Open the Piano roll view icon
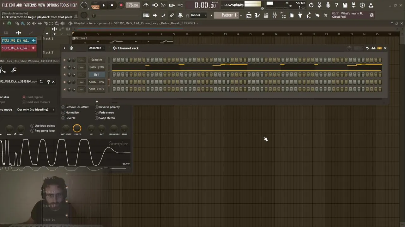The image size is (405, 227). click(x=257, y=15)
